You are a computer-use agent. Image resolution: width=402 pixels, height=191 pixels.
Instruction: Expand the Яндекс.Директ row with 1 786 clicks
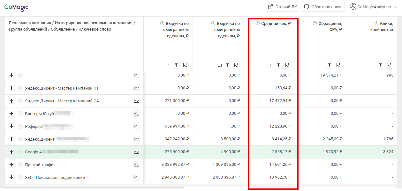[x=11, y=139]
